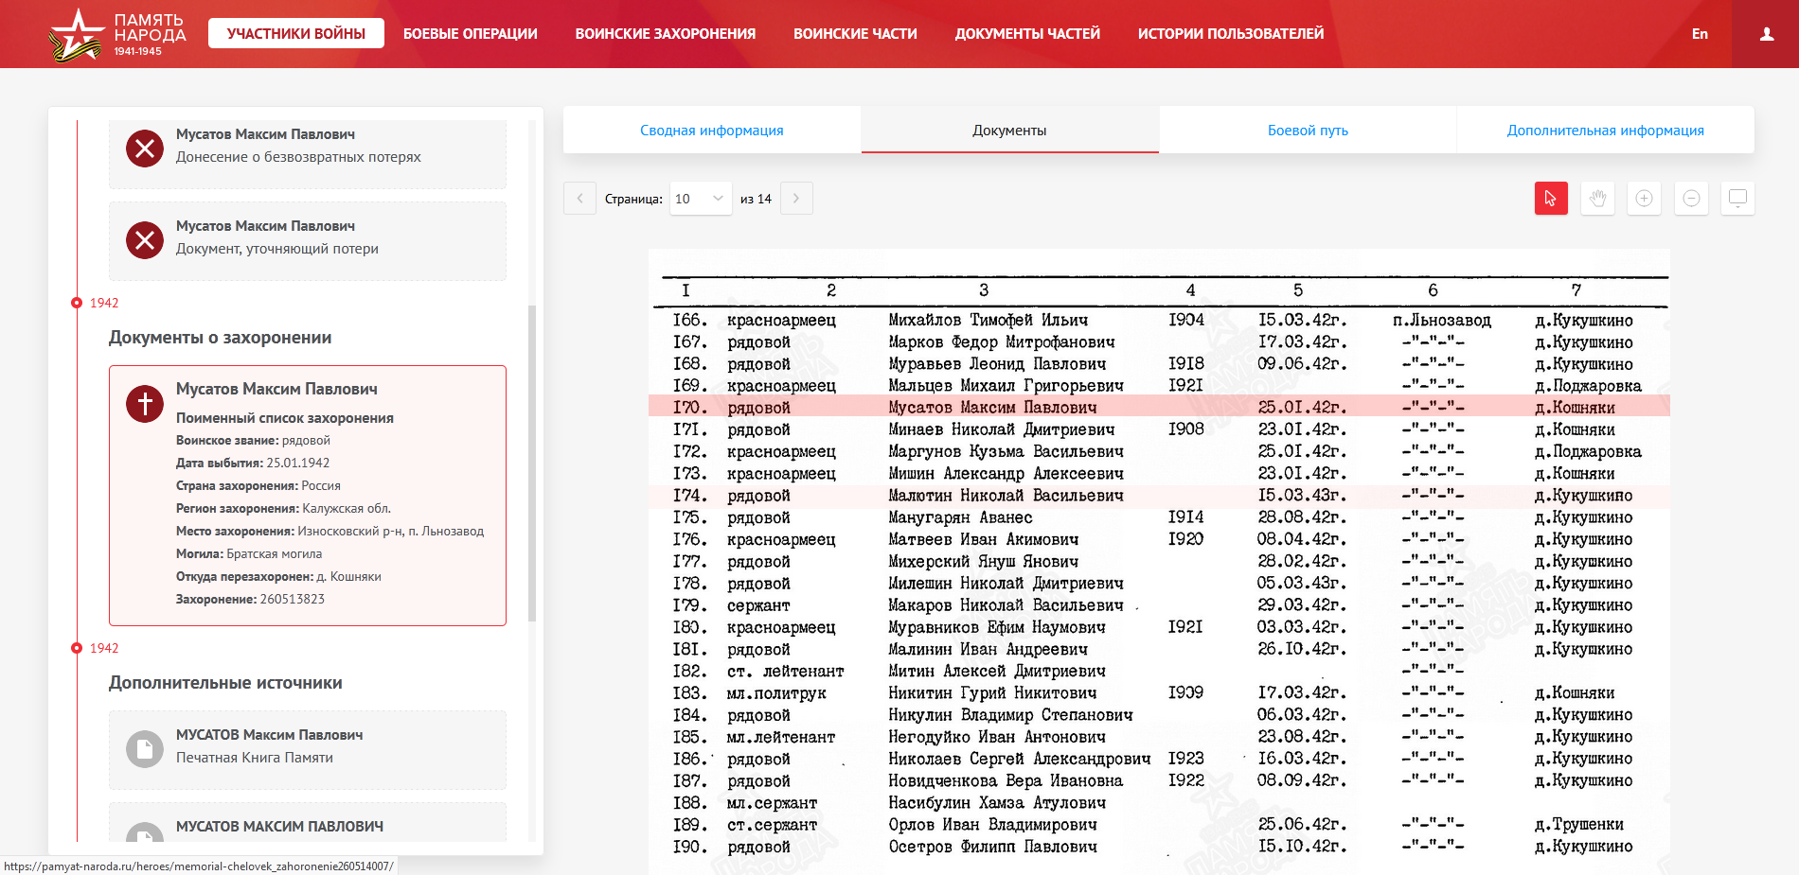Go to the next document page
Image resolution: width=1799 pixels, height=875 pixels.
point(796,199)
